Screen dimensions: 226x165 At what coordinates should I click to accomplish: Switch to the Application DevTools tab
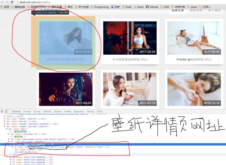79,111
